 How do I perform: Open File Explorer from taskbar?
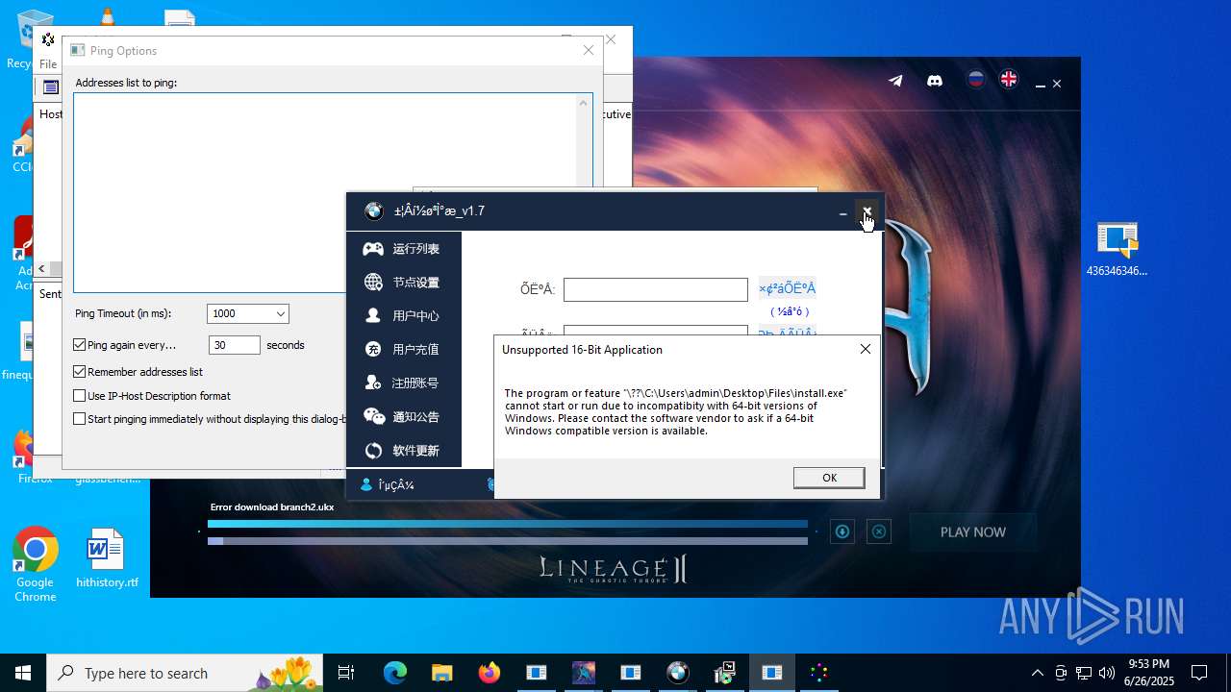coord(441,673)
